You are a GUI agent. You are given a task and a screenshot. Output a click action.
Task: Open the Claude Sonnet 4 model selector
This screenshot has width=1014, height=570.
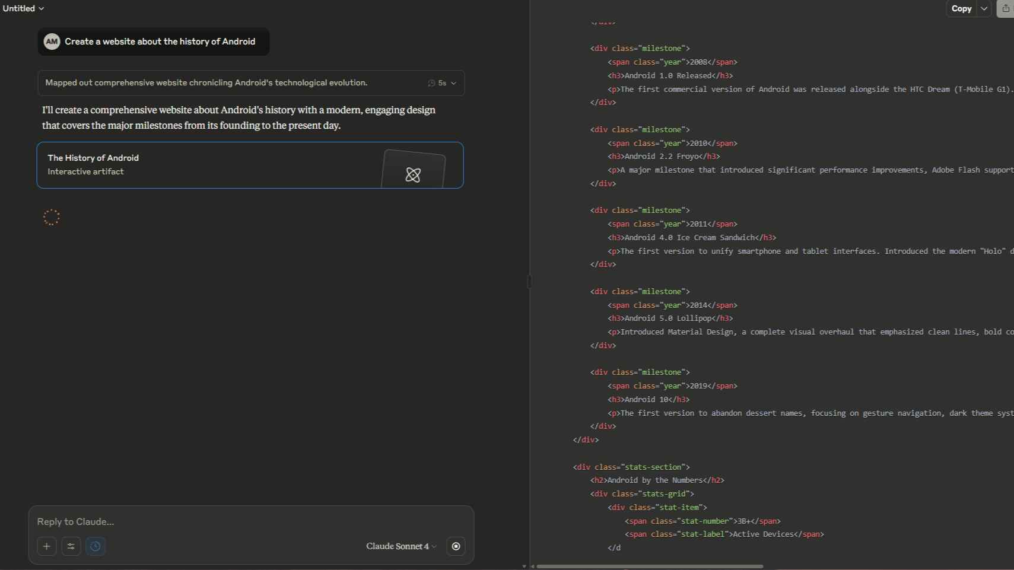[401, 546]
